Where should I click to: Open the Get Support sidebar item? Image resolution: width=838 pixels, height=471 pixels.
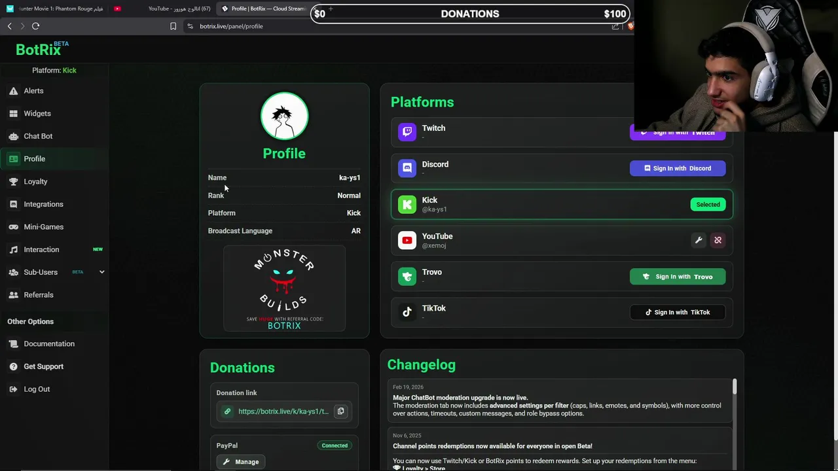click(x=55, y=366)
